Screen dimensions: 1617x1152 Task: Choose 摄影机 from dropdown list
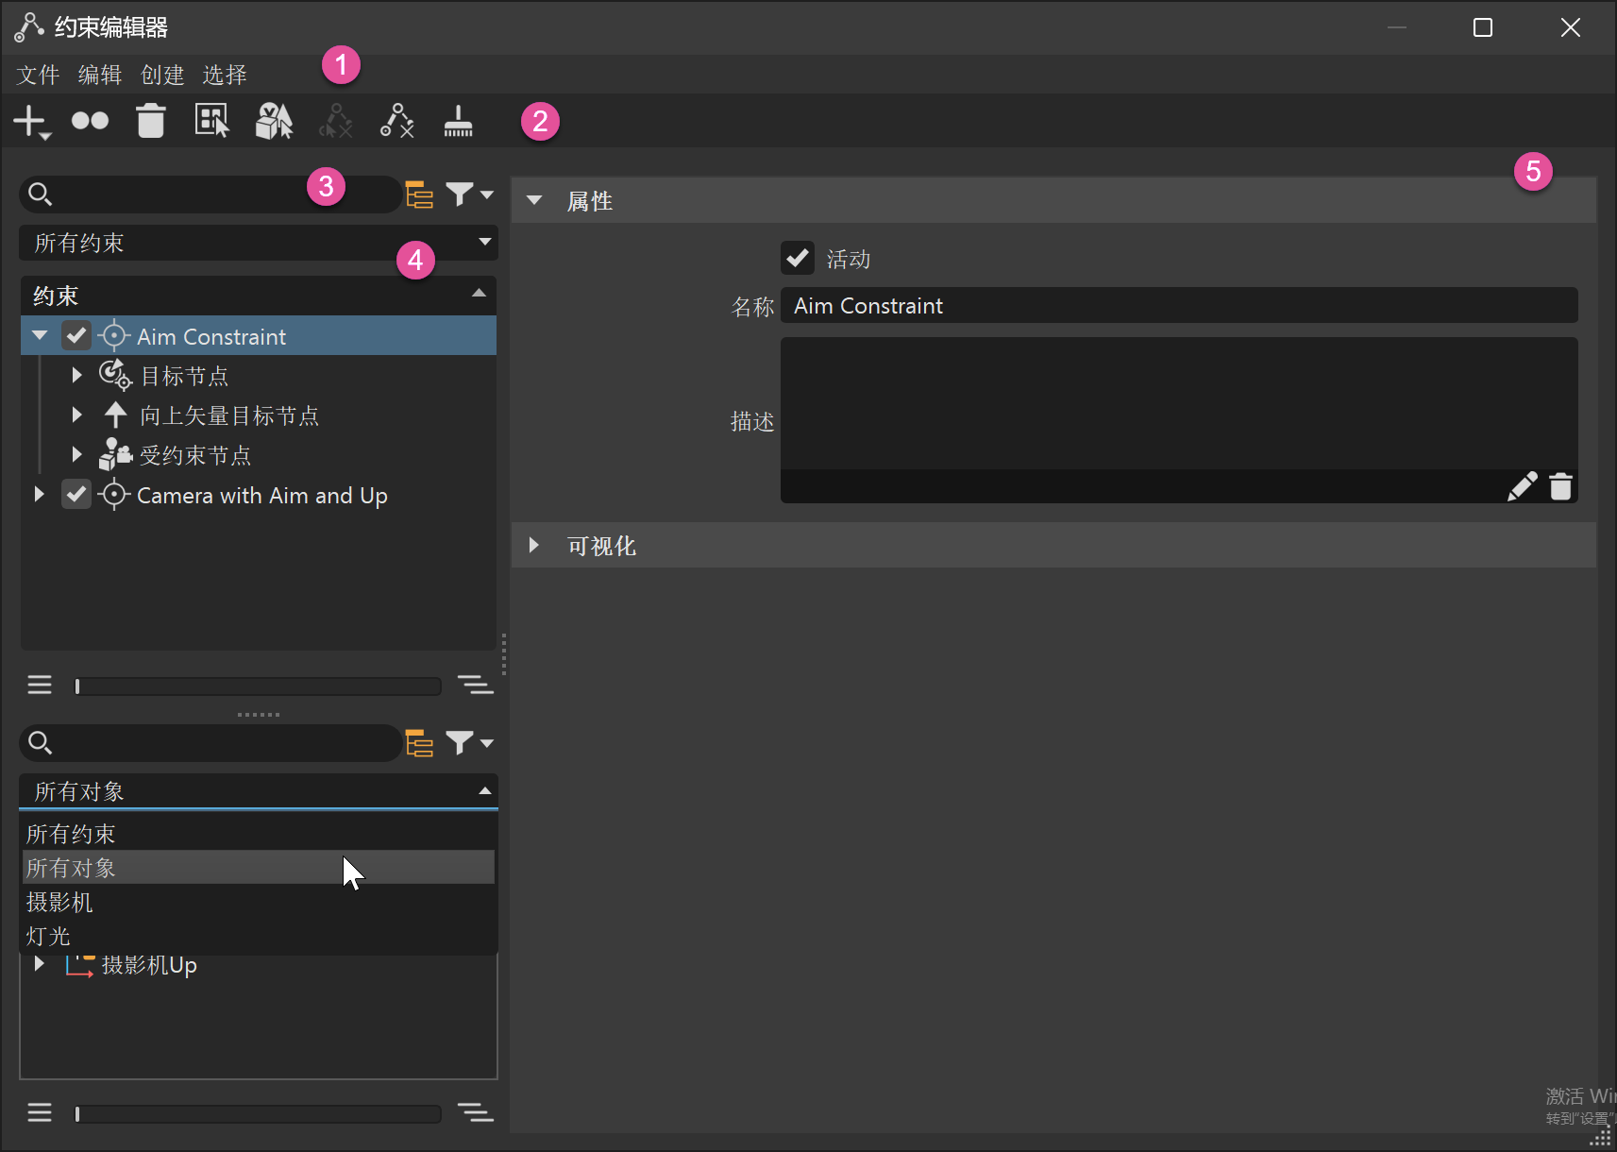259,902
